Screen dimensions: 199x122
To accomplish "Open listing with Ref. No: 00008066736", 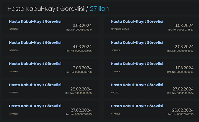I will coord(35,64).
